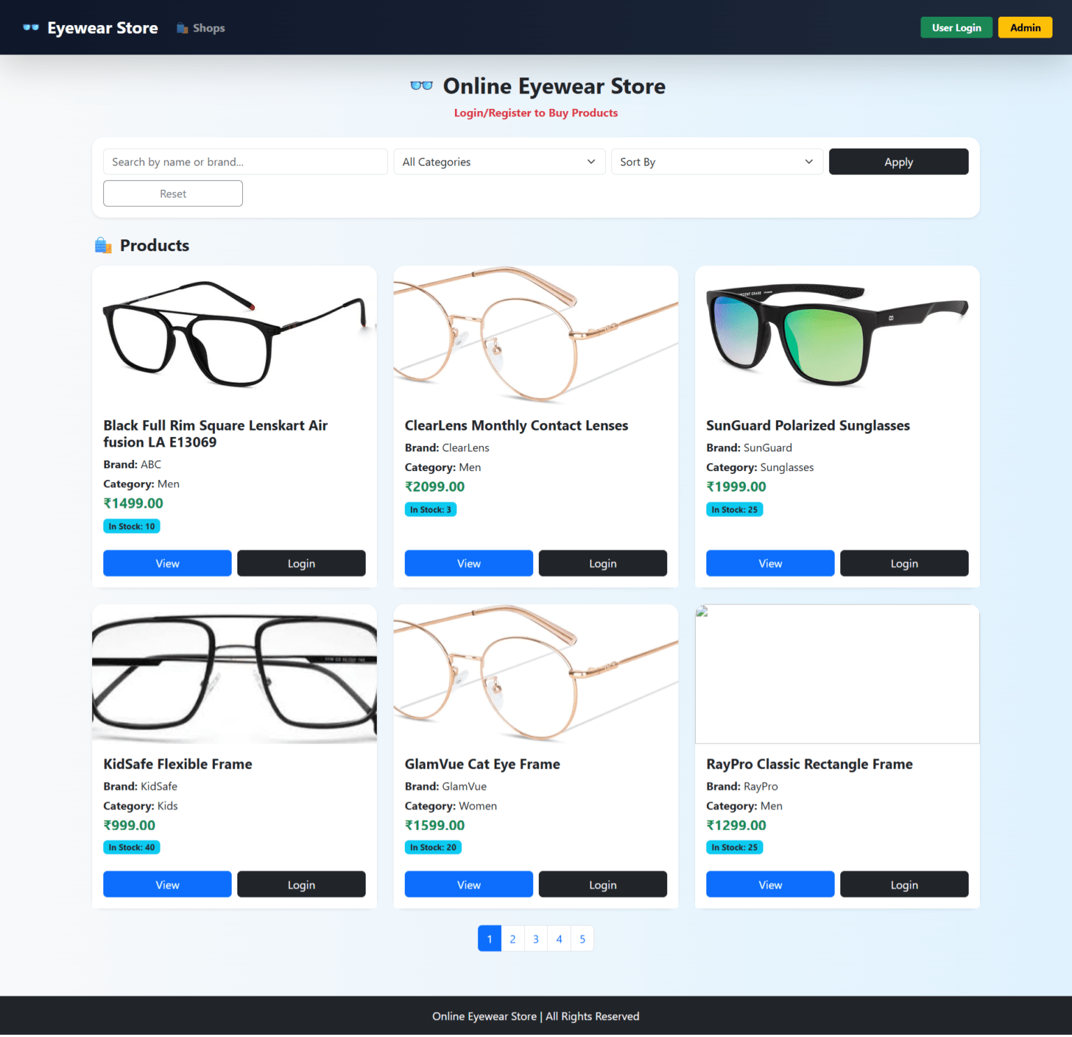View the SunGuard Polarized Sunglasses product
This screenshot has height=1037, width=1072.
click(x=769, y=563)
